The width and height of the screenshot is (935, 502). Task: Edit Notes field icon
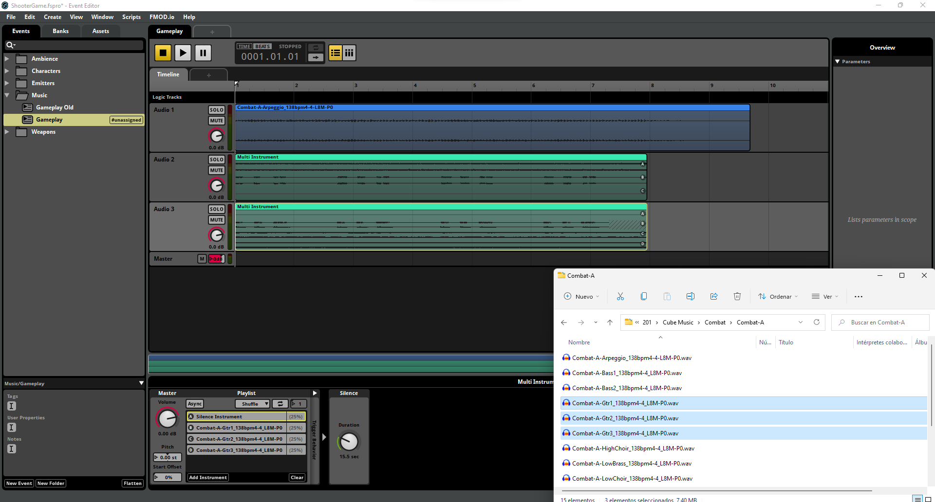pyautogui.click(x=12, y=449)
